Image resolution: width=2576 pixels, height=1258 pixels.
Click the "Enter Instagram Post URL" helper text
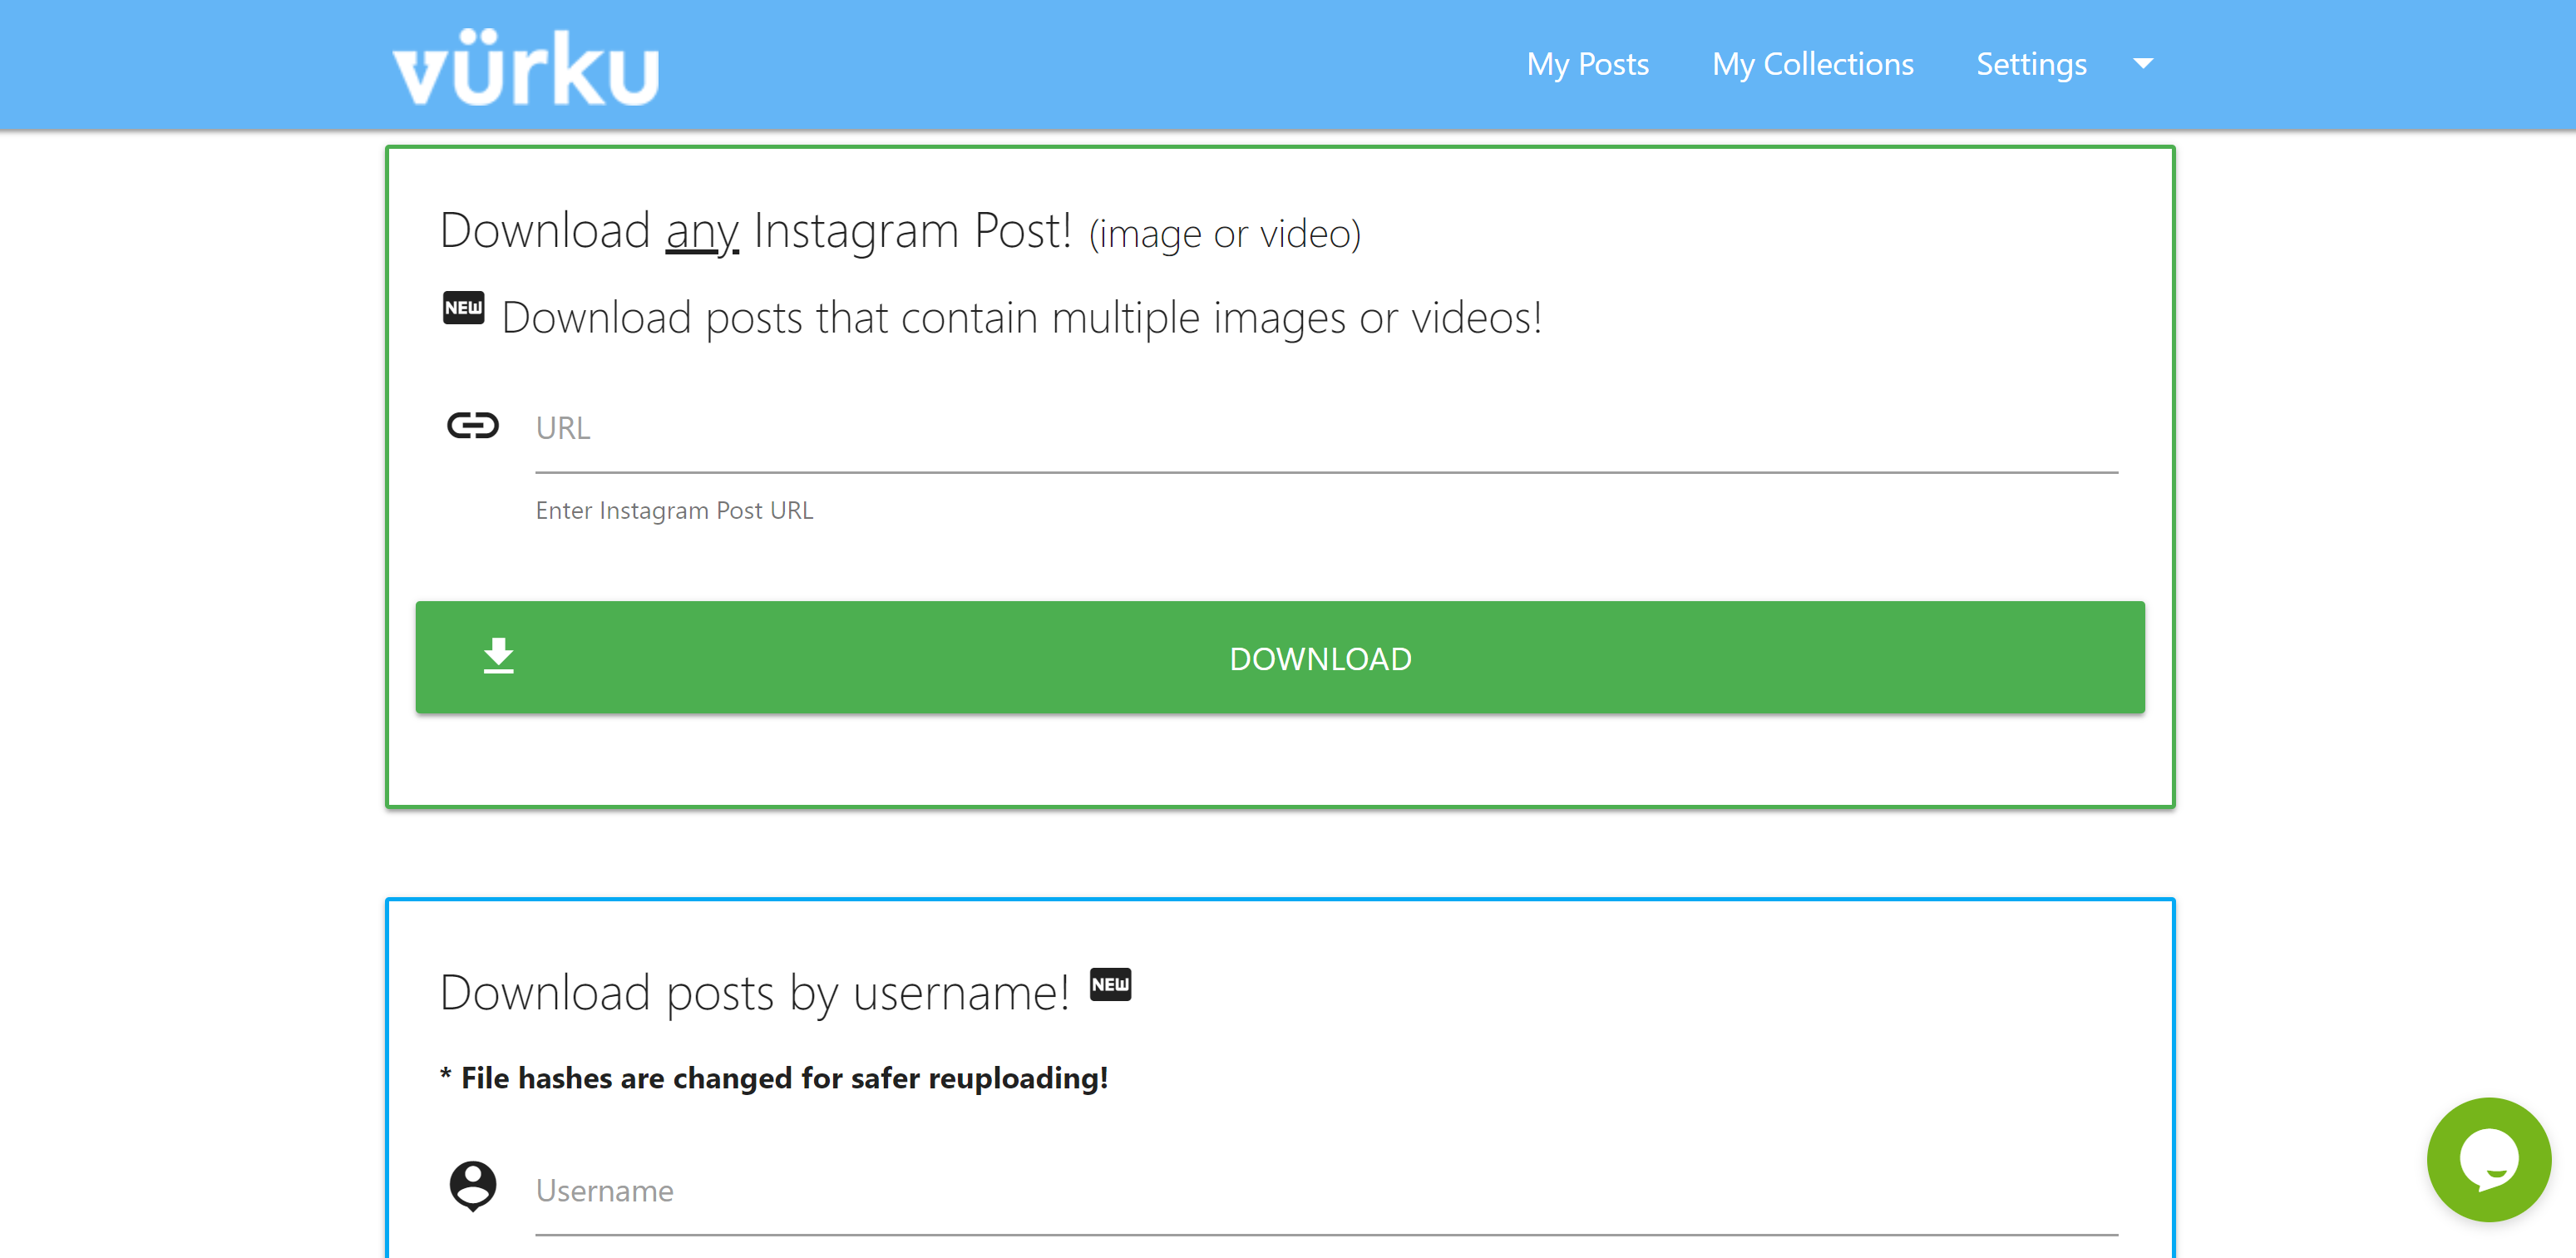[674, 510]
